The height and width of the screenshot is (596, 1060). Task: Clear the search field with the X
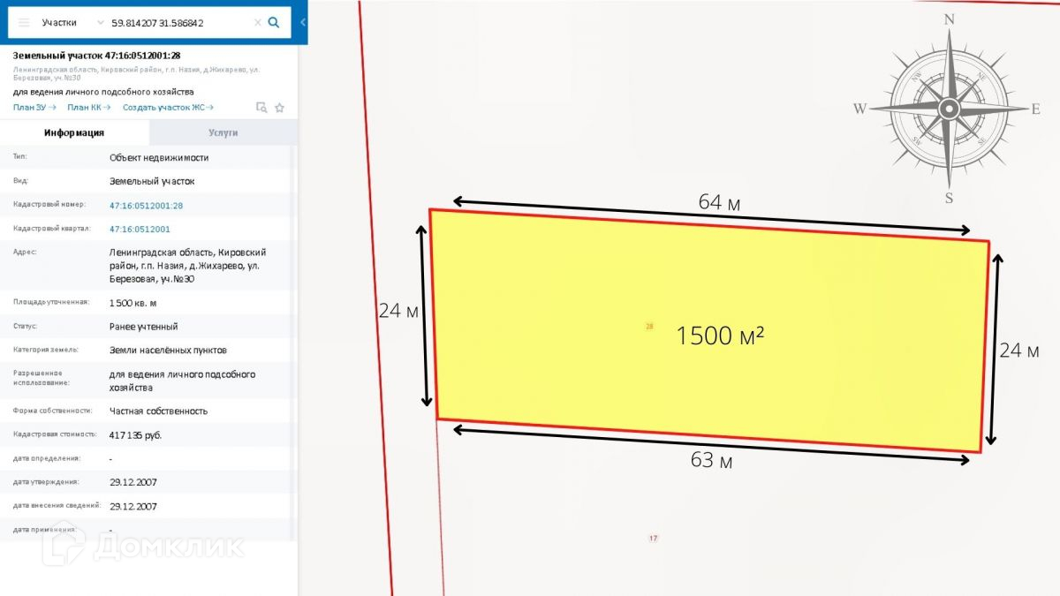pyautogui.click(x=258, y=23)
